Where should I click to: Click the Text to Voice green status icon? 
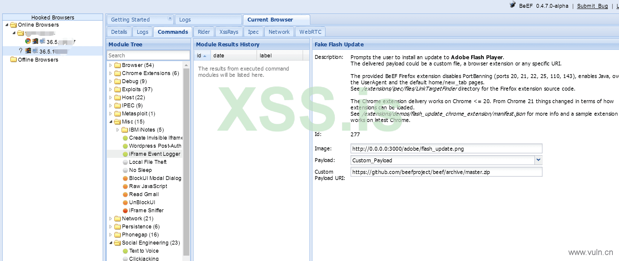pos(125,251)
